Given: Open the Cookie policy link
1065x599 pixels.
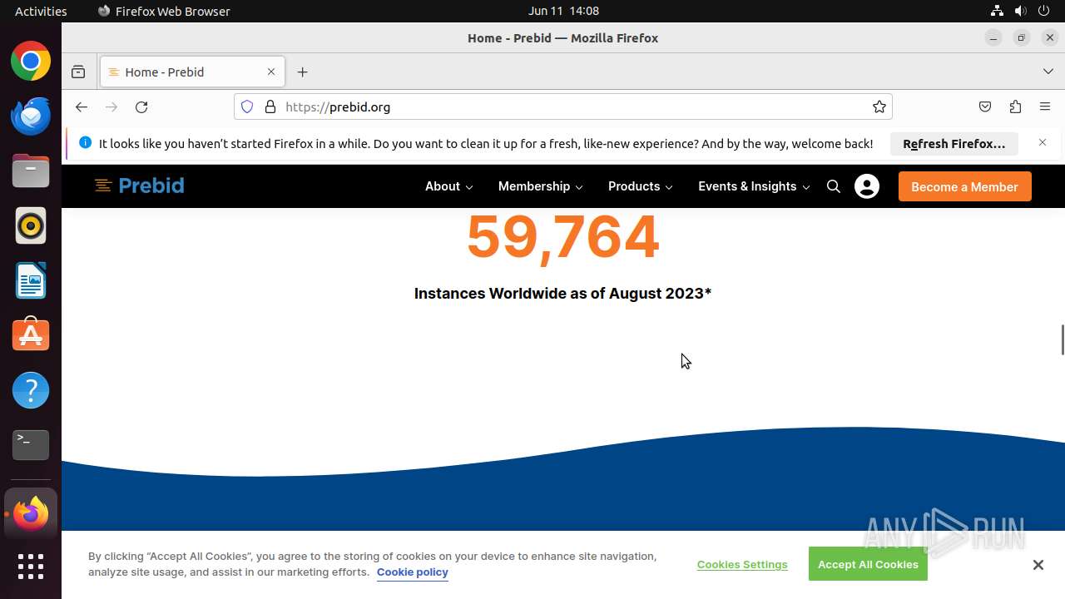Looking at the screenshot, I should [x=413, y=572].
